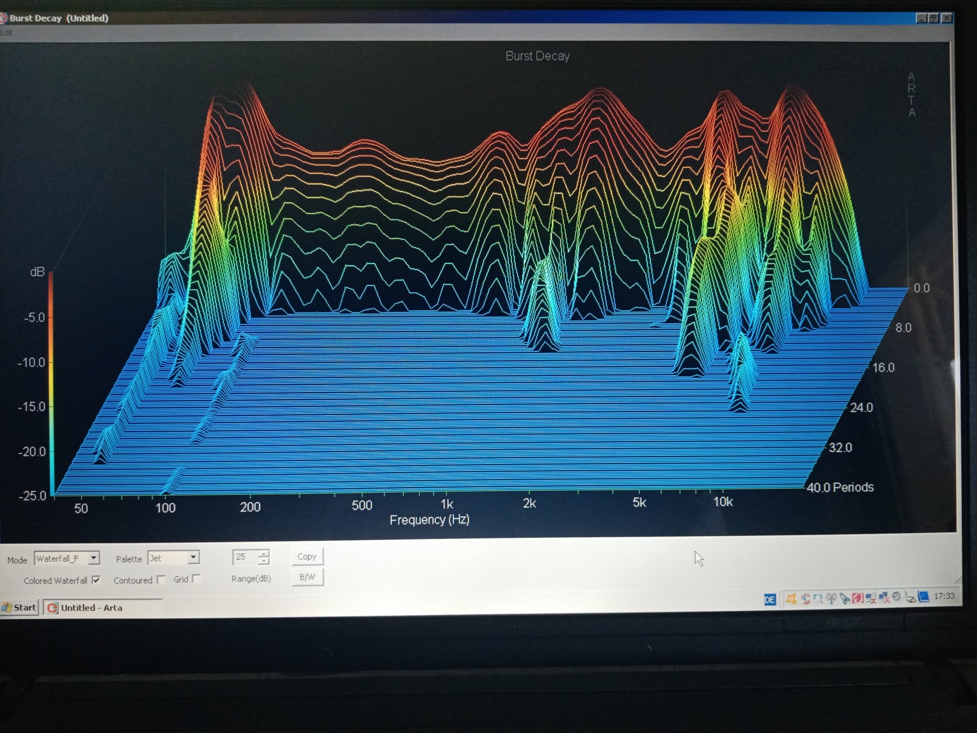Click the antenna tray icon
Image resolution: width=977 pixels, height=733 pixels.
[x=831, y=598]
